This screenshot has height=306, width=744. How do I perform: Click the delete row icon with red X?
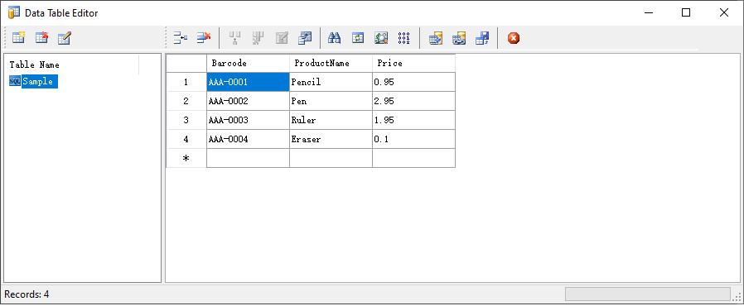tap(204, 38)
